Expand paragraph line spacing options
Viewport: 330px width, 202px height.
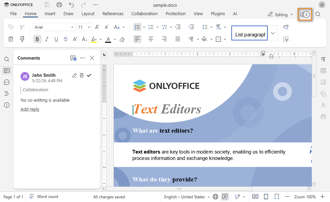point(211,27)
